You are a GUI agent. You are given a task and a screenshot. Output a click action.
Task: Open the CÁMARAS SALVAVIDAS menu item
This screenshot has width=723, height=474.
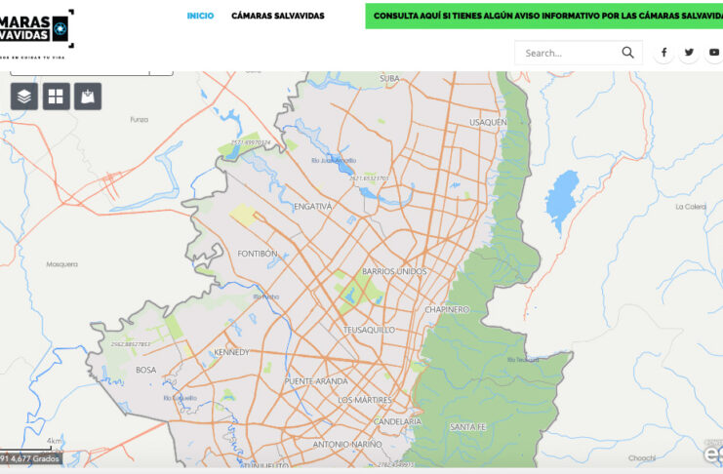[277, 16]
